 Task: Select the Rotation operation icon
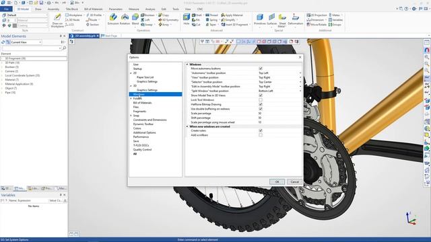[125, 17]
